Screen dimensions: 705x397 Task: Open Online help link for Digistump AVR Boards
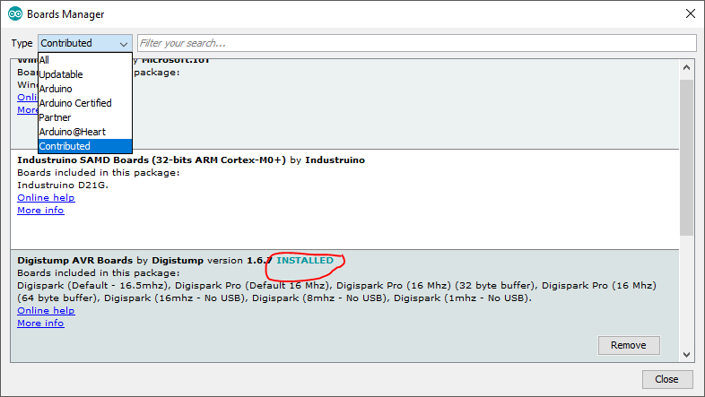pos(46,310)
